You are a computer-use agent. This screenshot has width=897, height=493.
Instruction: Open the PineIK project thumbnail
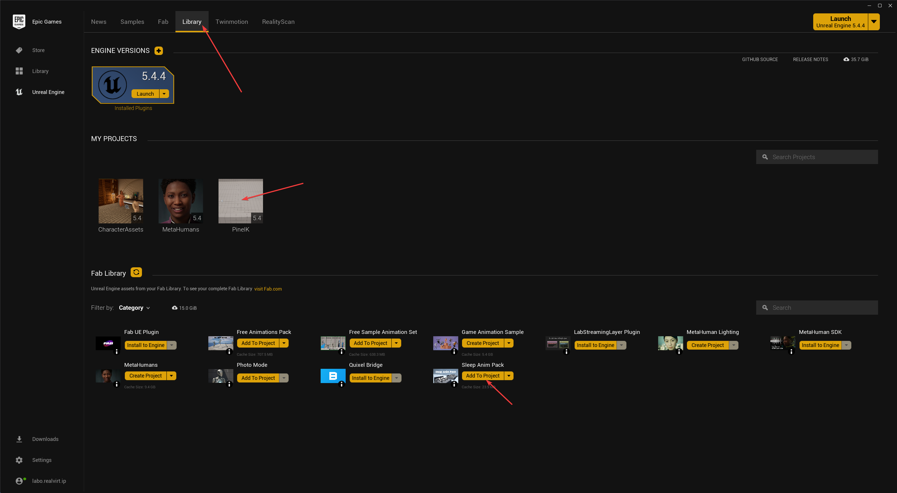[241, 201]
